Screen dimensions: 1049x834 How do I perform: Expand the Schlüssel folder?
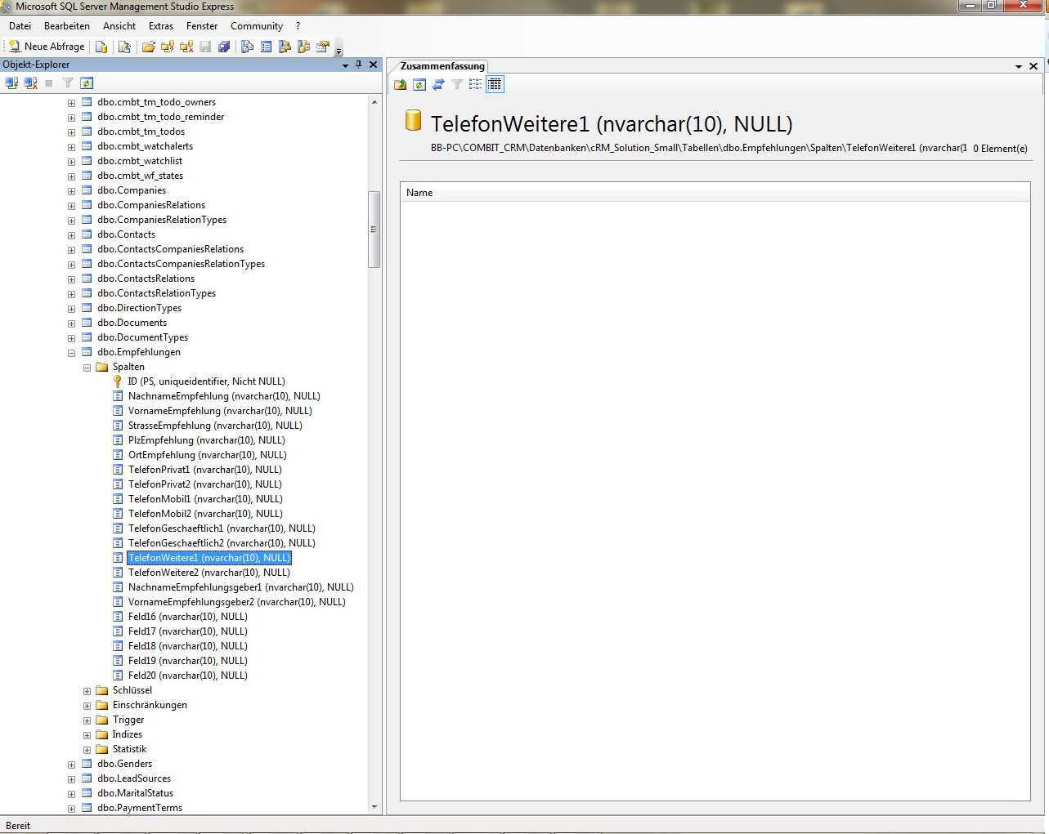[87, 691]
